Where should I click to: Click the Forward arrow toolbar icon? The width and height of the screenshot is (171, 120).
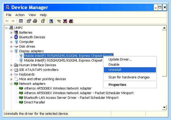[x=13, y=21]
